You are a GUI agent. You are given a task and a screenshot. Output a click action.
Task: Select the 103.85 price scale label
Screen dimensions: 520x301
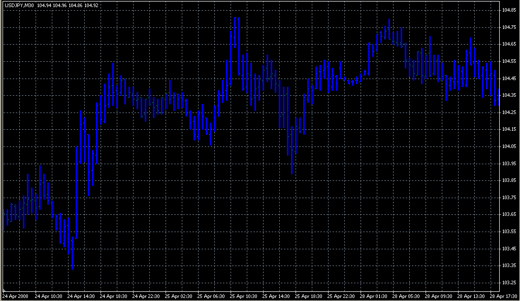(509, 180)
